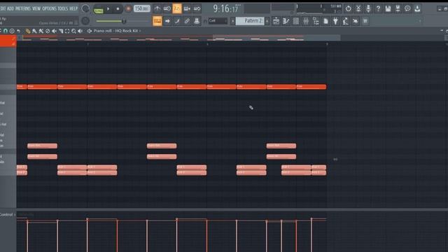This screenshot has width=448, height=252.
Task: Start playback with the play button
Action: pyautogui.click(x=108, y=9)
